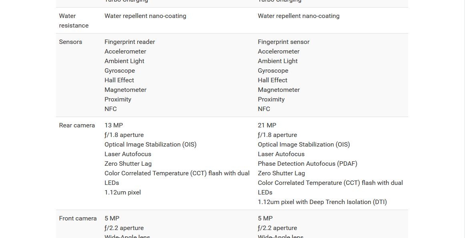Click left column '1.12um pixel' entry

coord(122,192)
